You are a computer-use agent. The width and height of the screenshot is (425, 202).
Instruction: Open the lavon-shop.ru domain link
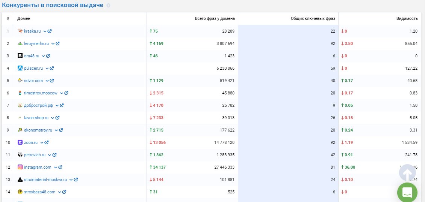[x=36, y=118]
